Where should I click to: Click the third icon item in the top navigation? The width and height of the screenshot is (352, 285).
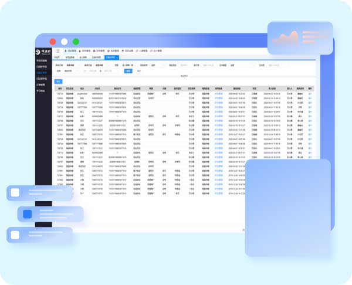99,52
